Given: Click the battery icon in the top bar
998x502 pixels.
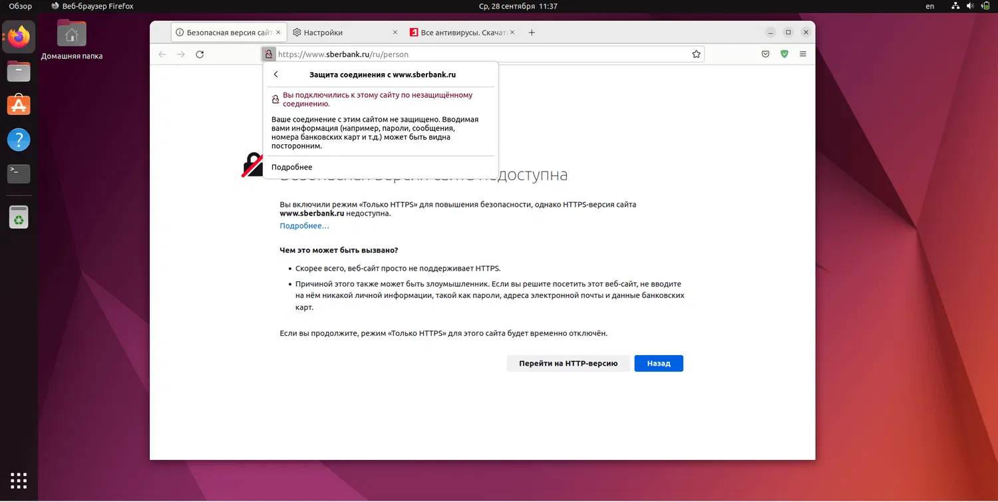Looking at the screenshot, I should 985,6.
